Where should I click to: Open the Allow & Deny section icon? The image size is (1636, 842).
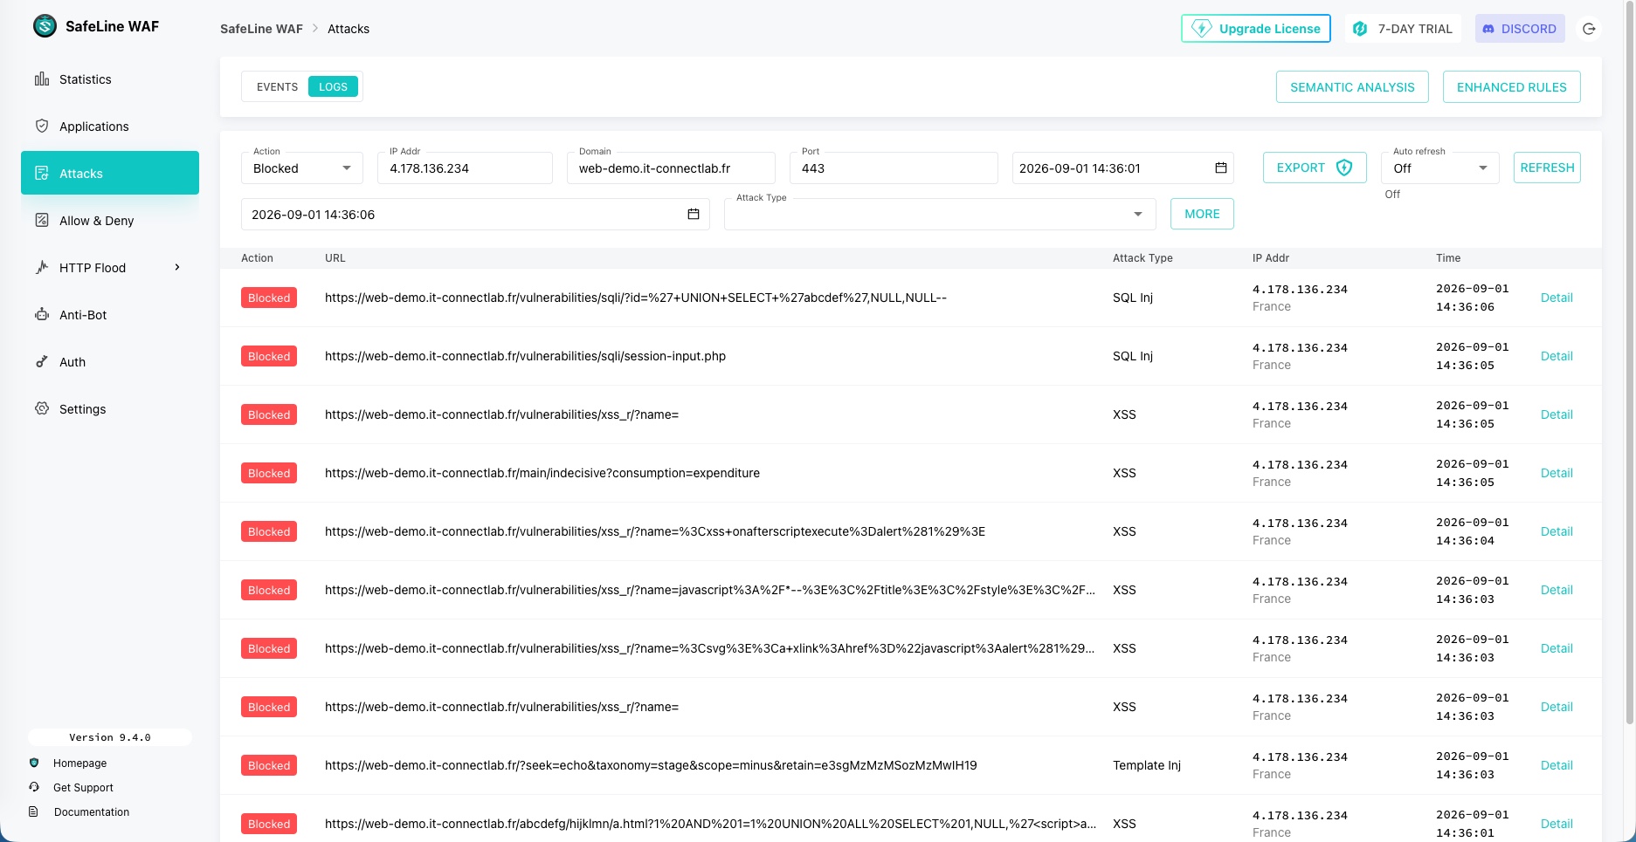[42, 221]
